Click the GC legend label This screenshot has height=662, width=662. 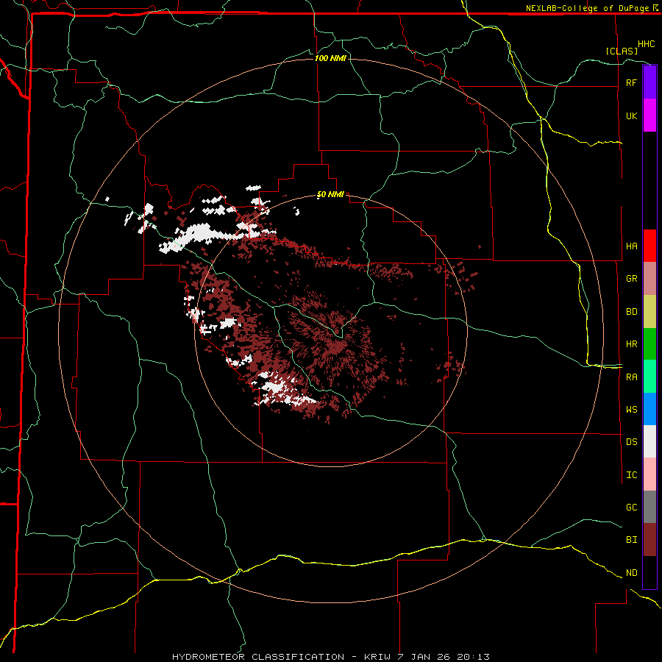click(x=631, y=508)
